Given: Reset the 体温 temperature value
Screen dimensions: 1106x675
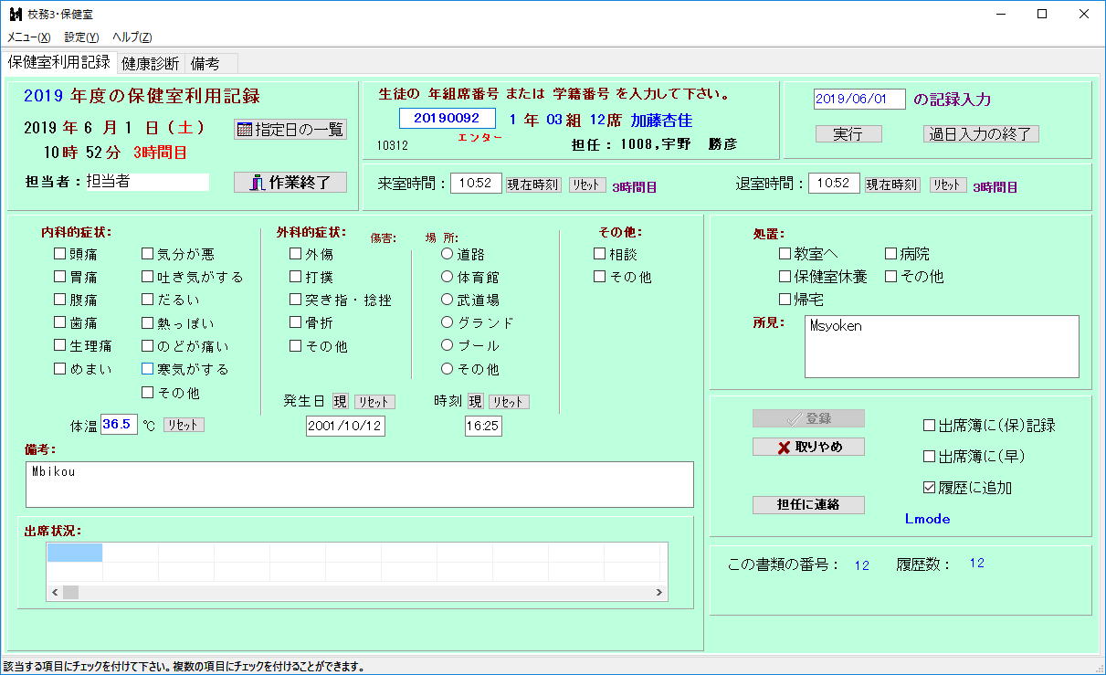Looking at the screenshot, I should pos(184,425).
